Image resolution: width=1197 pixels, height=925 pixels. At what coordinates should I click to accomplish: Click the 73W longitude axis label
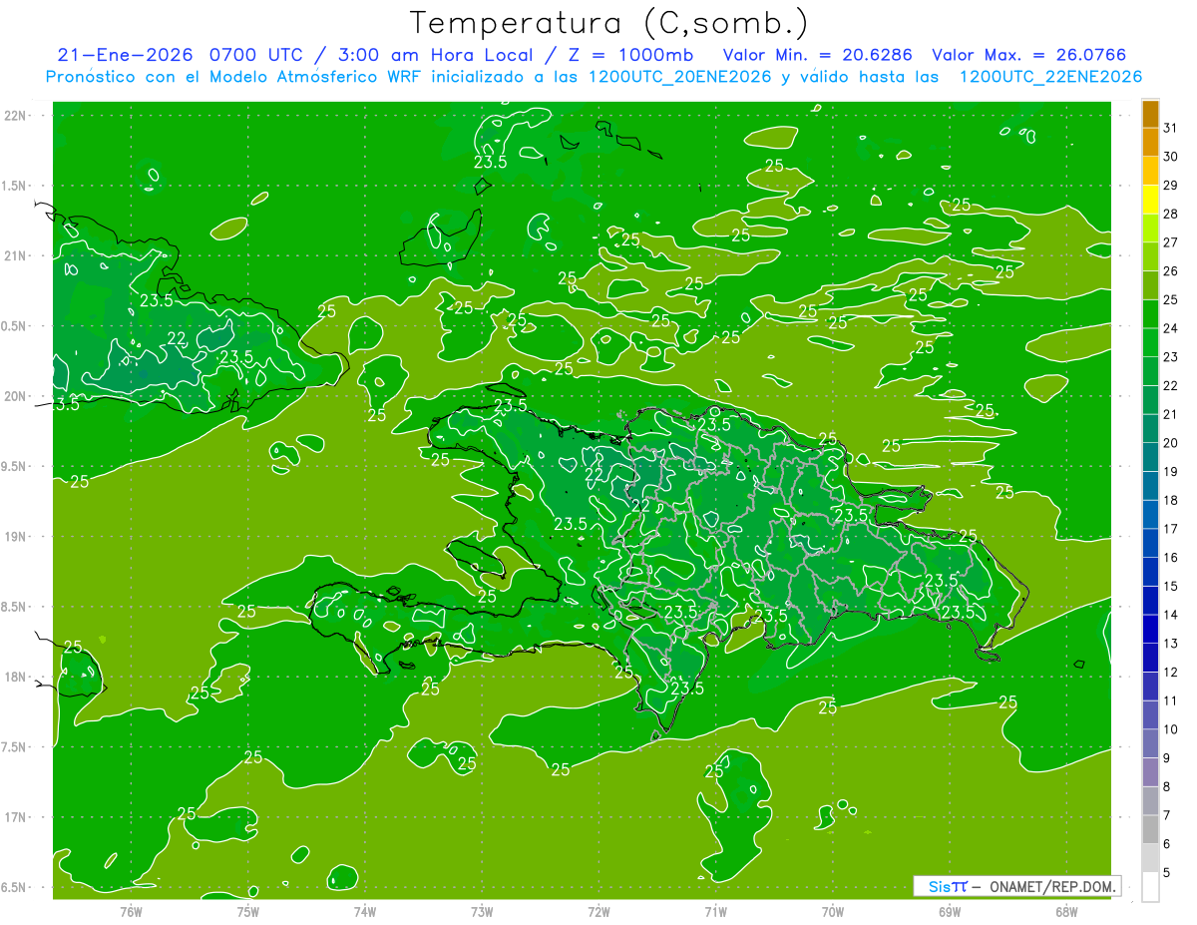click(482, 912)
